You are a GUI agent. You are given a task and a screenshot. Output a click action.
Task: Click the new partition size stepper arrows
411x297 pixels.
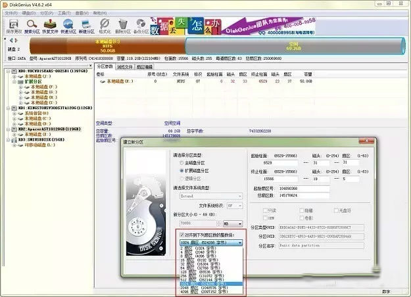coord(219,223)
